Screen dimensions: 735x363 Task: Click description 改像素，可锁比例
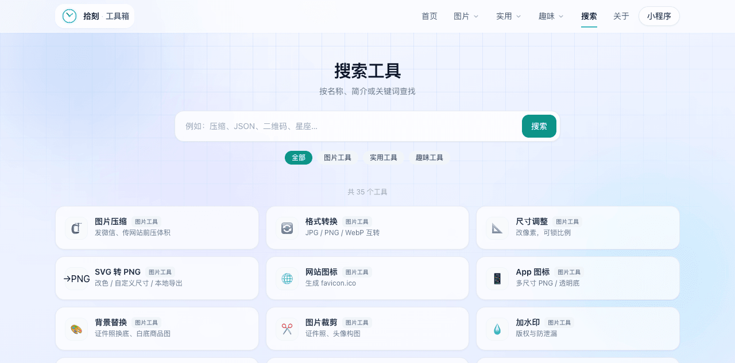543,233
